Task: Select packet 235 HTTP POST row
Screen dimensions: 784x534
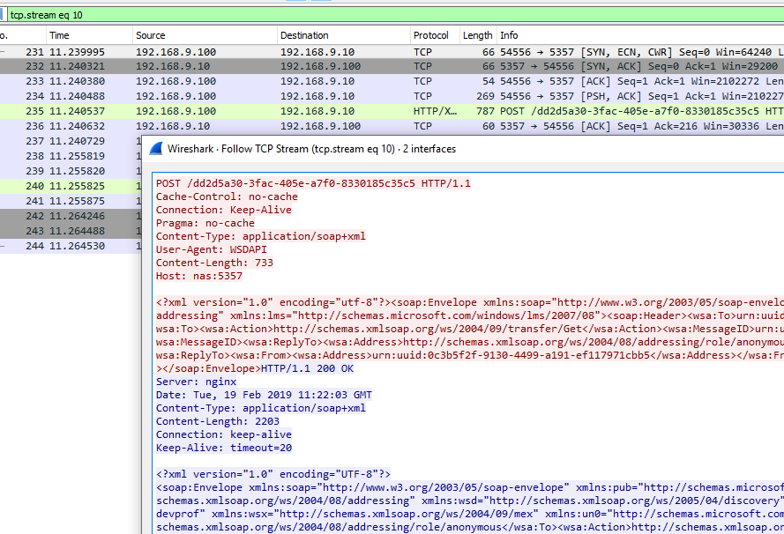Action: pos(392,111)
